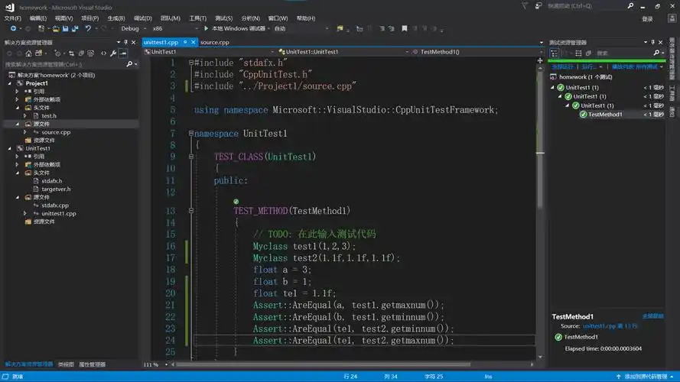This screenshot has width=680, height=382.
Task: Collapse the Project1 node in Solution Explorer
Action: [x=9, y=83]
